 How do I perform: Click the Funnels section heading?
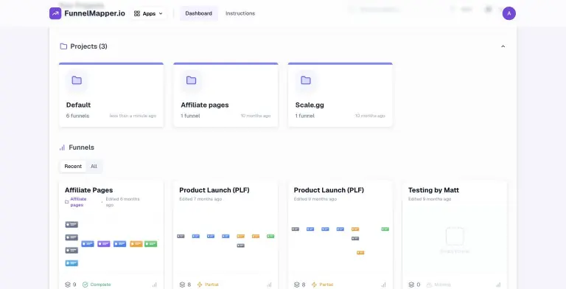click(82, 147)
